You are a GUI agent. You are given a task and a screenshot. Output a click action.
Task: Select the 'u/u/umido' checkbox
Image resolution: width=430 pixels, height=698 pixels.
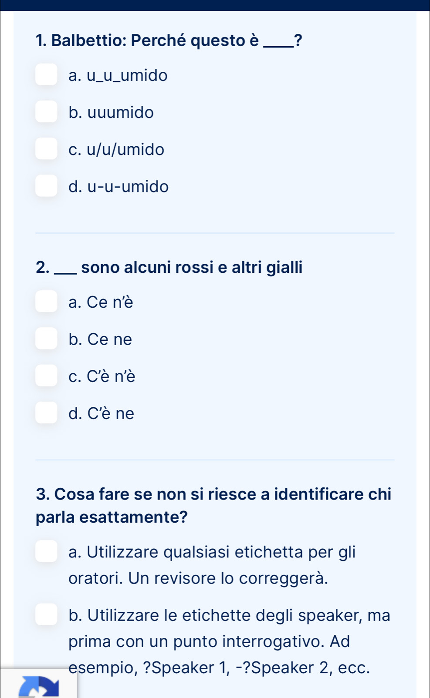pos(47,149)
